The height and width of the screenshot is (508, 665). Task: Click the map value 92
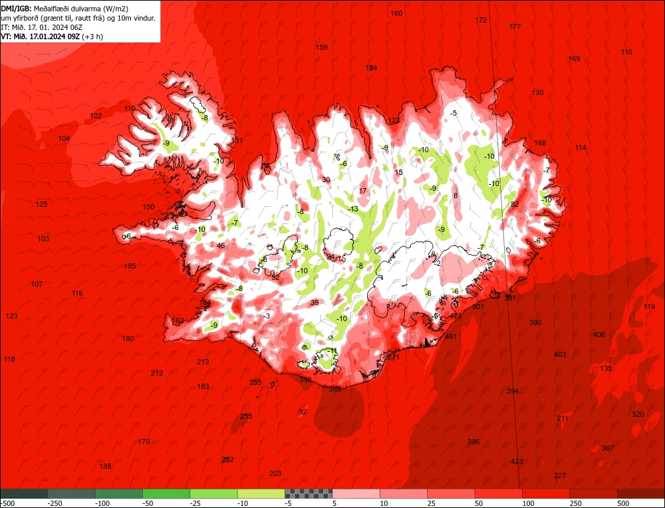[303, 412]
